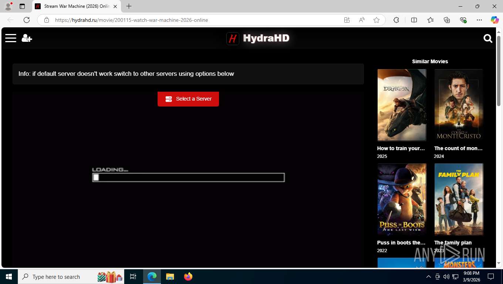
Task: Open Task View on taskbar
Action: tap(133, 277)
